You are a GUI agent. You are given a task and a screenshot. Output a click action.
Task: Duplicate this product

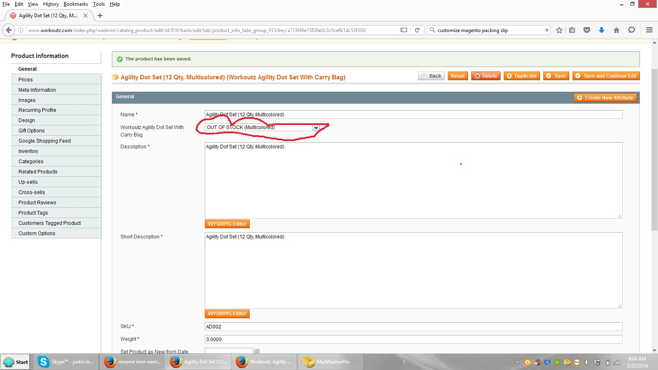pos(521,76)
